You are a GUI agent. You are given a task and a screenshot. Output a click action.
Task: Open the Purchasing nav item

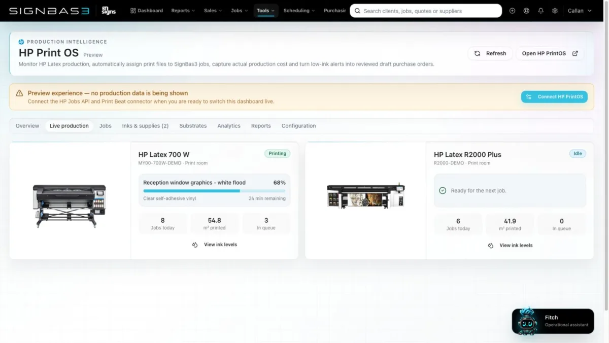pyautogui.click(x=334, y=11)
